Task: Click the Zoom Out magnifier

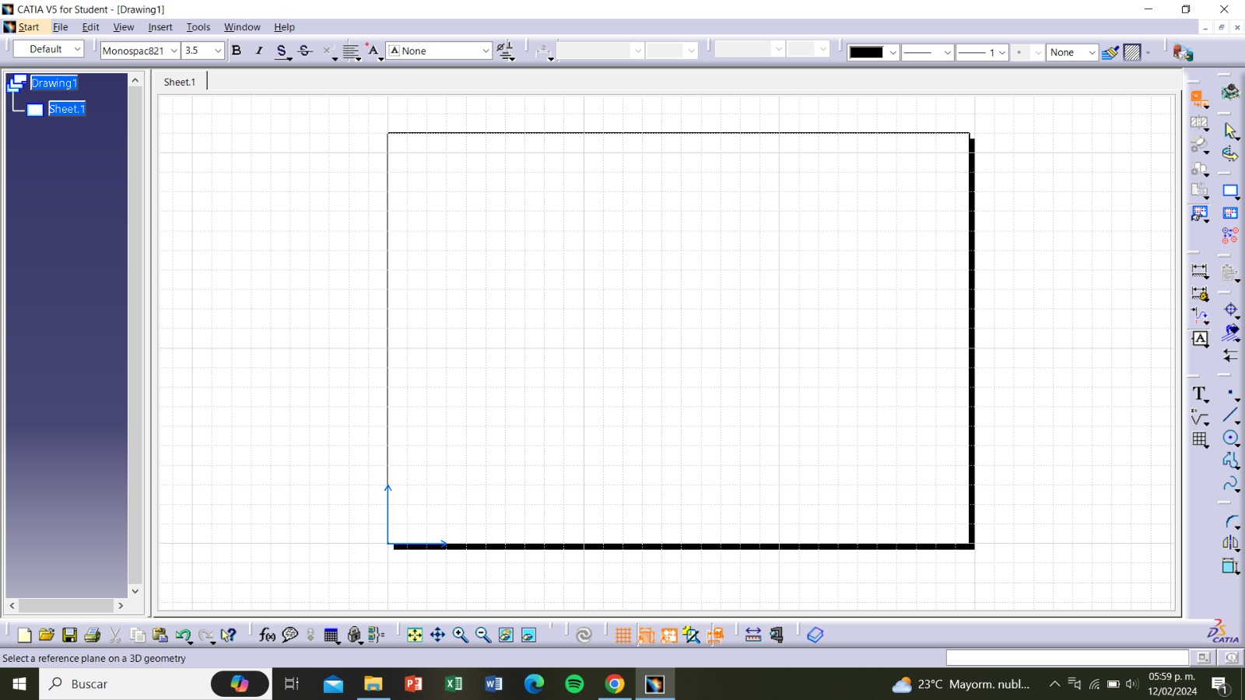Action: click(x=482, y=635)
